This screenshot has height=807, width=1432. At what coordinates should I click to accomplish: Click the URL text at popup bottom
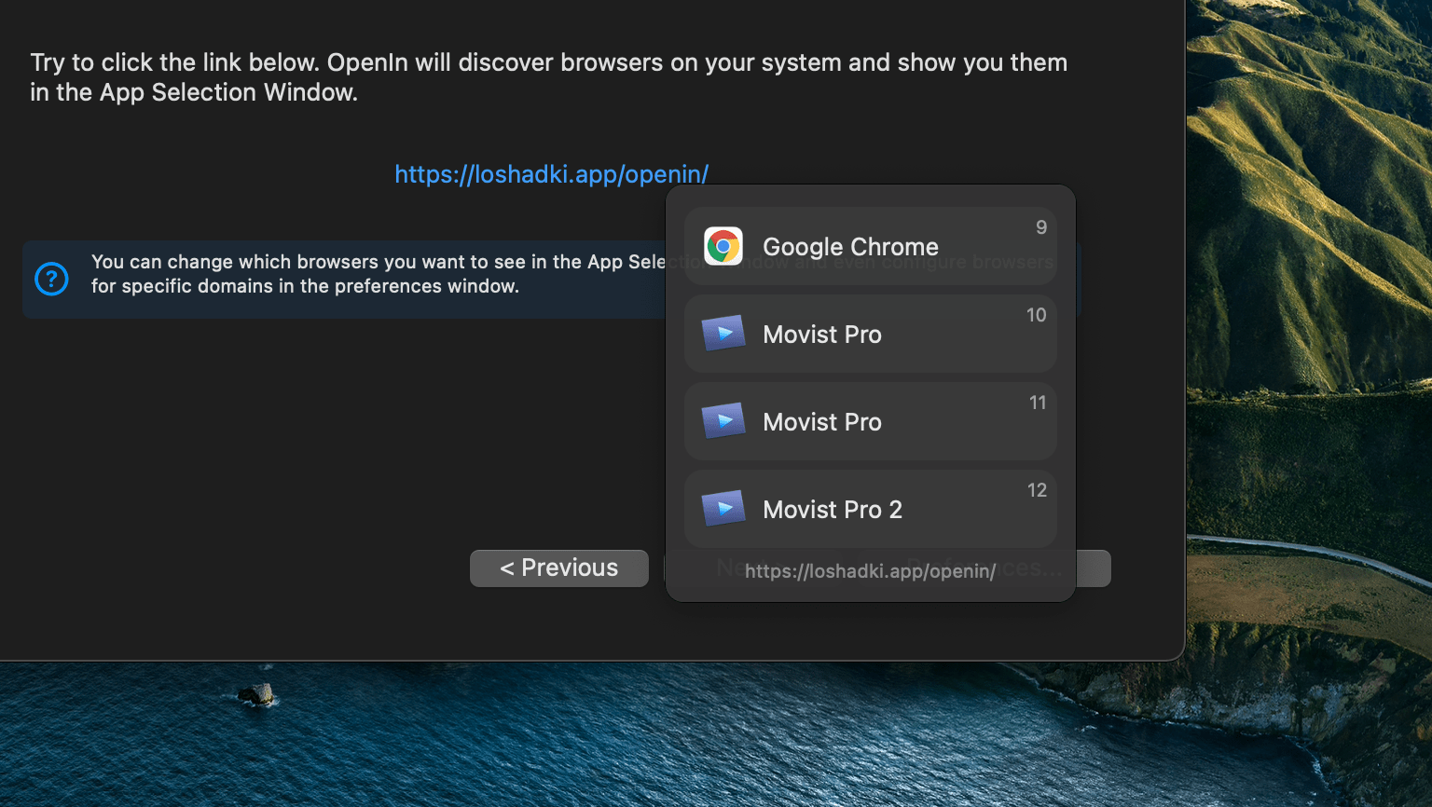point(871,571)
